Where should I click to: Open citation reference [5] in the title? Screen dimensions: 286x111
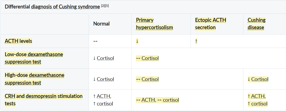107,6
